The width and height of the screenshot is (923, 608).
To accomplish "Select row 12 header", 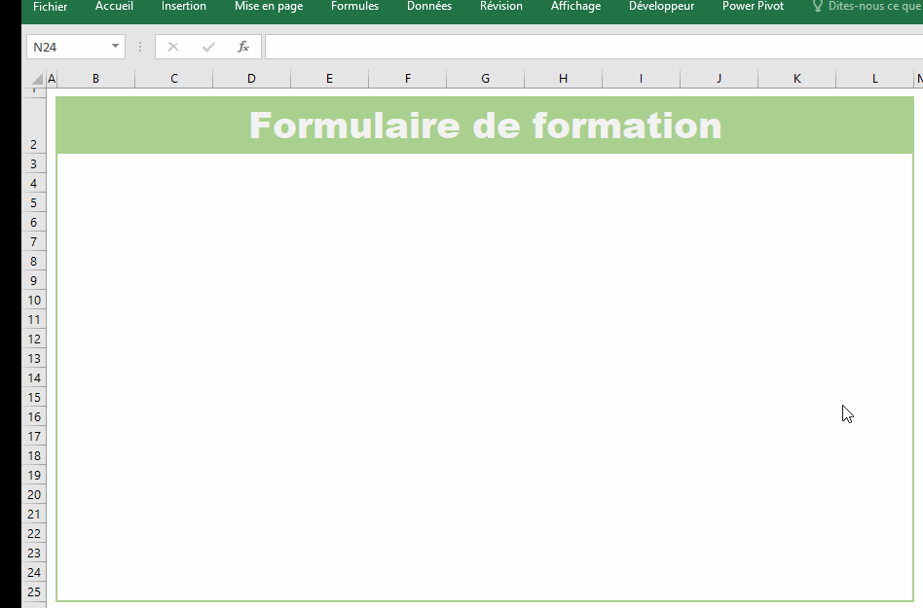I will [34, 339].
